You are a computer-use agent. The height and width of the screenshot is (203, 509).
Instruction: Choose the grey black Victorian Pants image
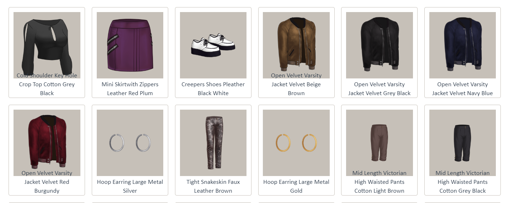[462, 143]
